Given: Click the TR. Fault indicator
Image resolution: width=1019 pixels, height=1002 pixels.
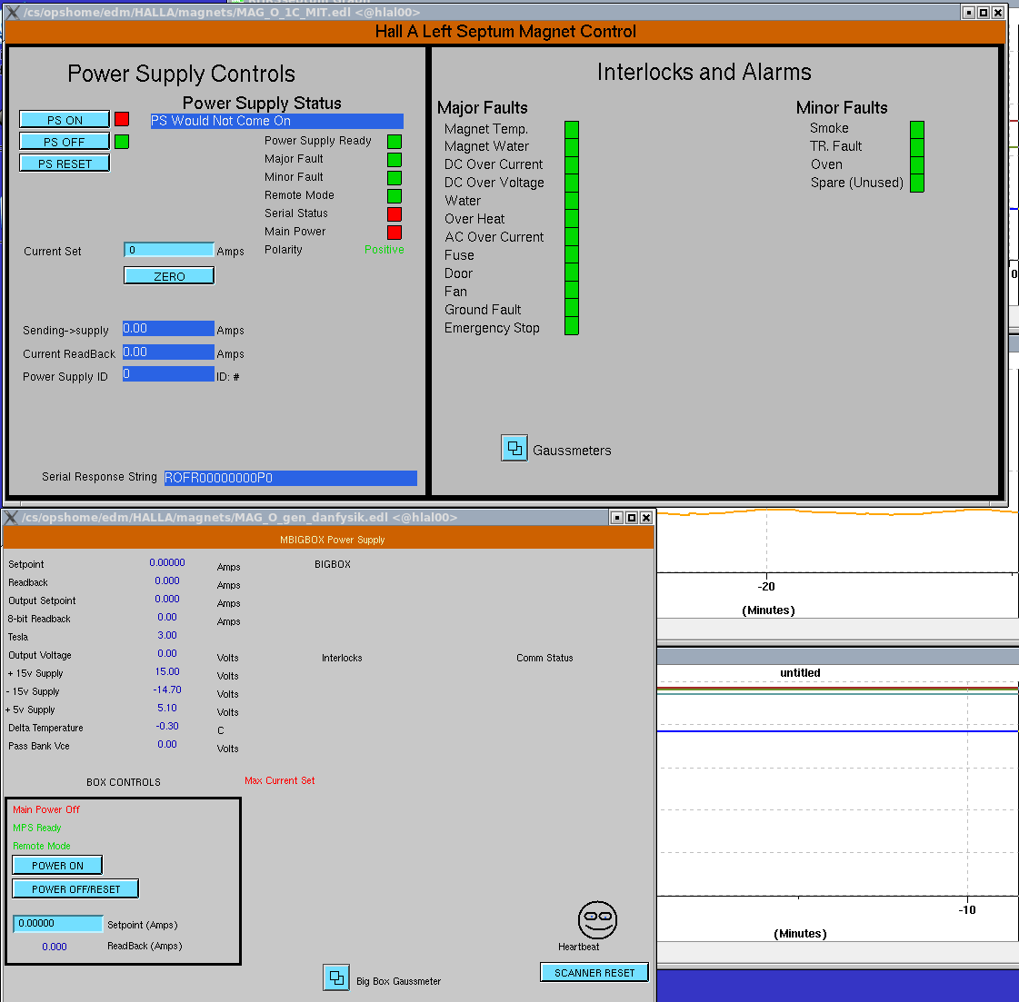Looking at the screenshot, I should click(x=917, y=147).
